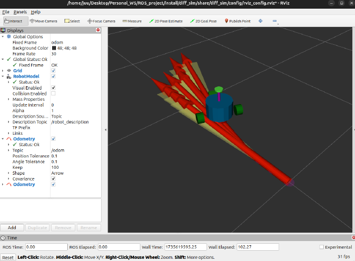This screenshot has height=261, width=355.
Task: Click the Time panel clock icon
Action: (3, 238)
